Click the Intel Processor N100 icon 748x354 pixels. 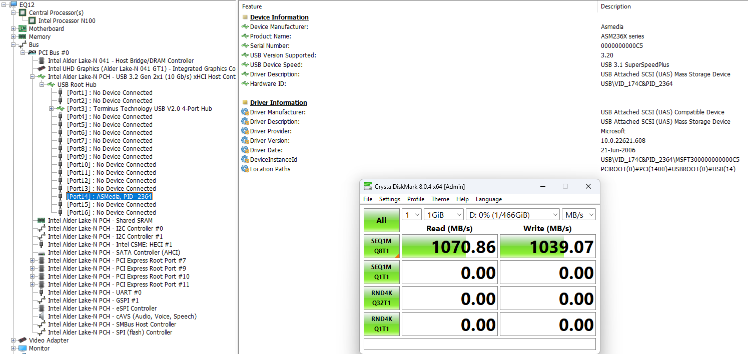pyautogui.click(x=32, y=20)
